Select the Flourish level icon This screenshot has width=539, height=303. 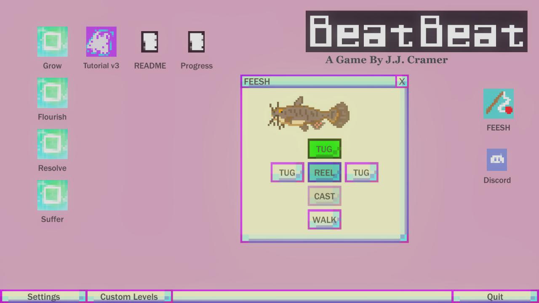pyautogui.click(x=52, y=93)
